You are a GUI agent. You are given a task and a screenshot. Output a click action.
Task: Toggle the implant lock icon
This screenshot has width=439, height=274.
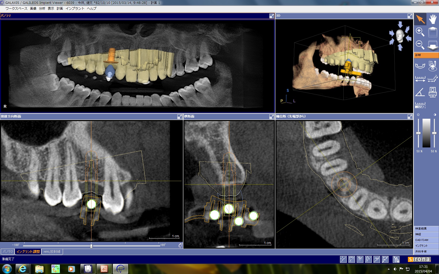click(396, 259)
